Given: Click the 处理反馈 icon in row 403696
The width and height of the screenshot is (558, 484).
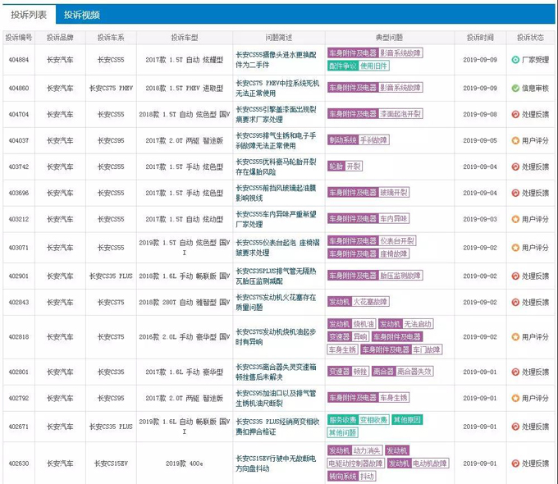Looking at the screenshot, I should pos(515,193).
